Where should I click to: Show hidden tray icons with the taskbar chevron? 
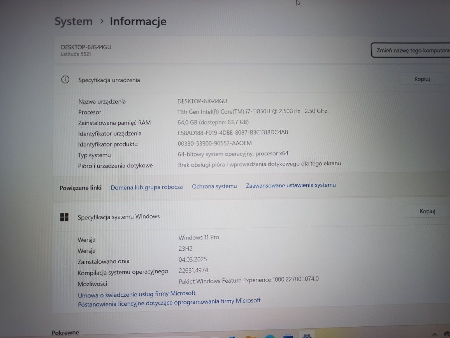434,334
